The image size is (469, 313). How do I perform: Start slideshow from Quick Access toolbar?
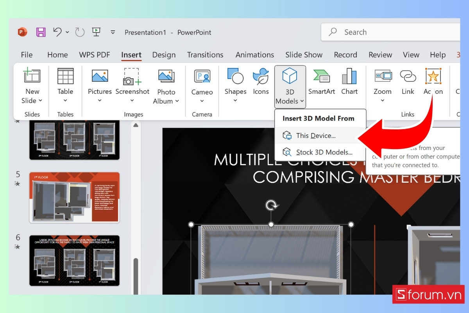96,32
